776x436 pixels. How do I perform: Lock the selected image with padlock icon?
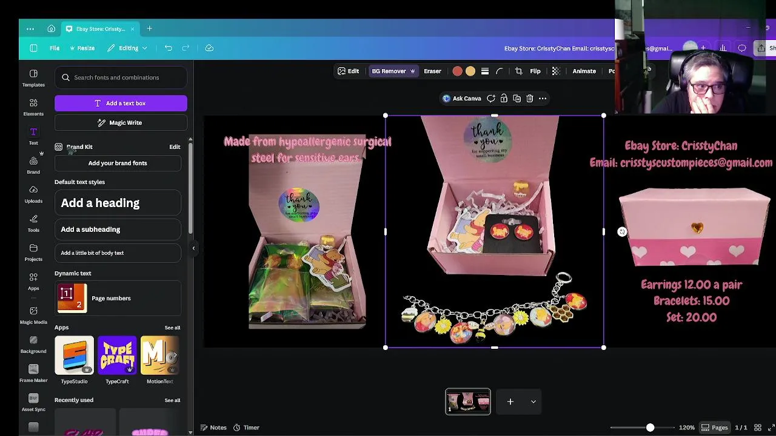coord(504,98)
